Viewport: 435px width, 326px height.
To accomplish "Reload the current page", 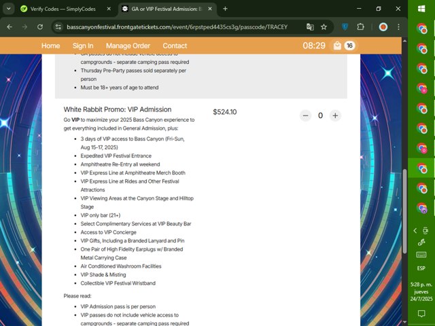I will tap(40, 27).
